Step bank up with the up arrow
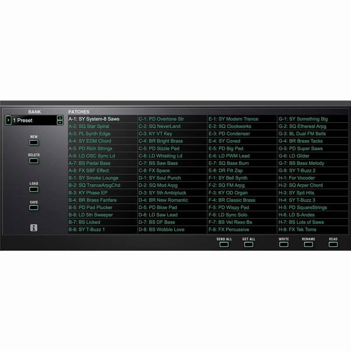Viewport: 351px width, 351px height. (x=60, y=118)
